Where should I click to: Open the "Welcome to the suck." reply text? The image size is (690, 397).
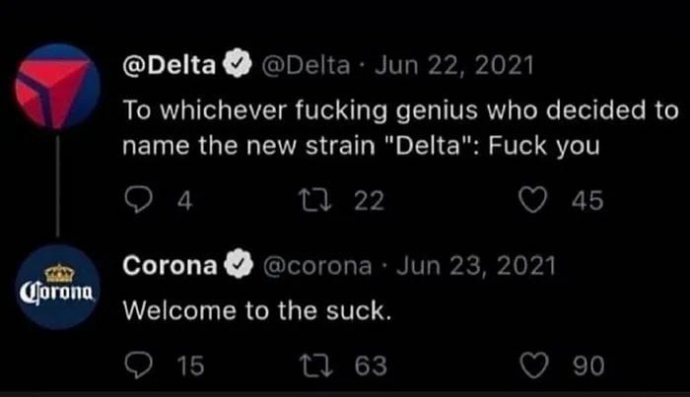(257, 312)
